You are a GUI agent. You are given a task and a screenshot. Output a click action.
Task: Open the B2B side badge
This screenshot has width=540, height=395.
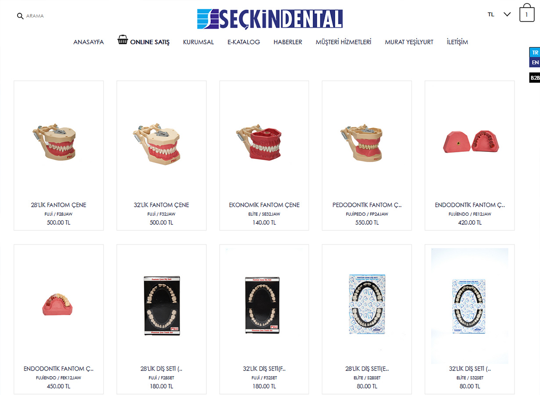tap(535, 78)
